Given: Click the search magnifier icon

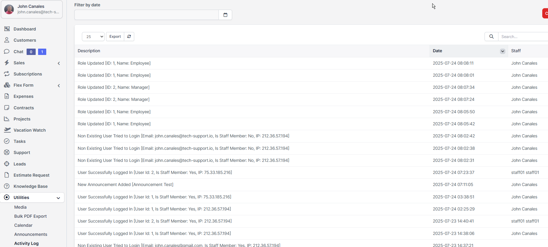Looking at the screenshot, I should [491, 37].
